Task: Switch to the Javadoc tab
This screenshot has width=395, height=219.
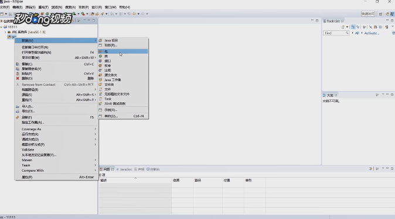Action: point(124,169)
